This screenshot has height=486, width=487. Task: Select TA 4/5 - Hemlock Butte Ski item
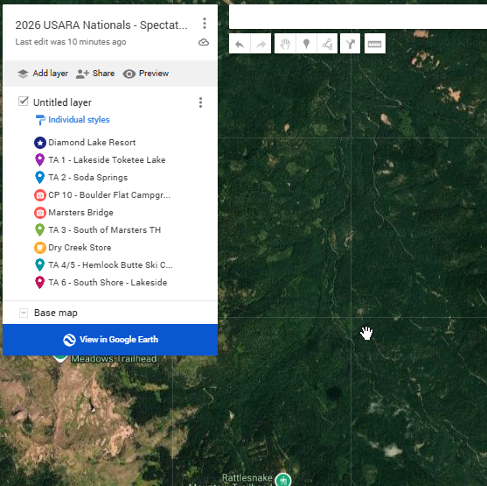110,265
